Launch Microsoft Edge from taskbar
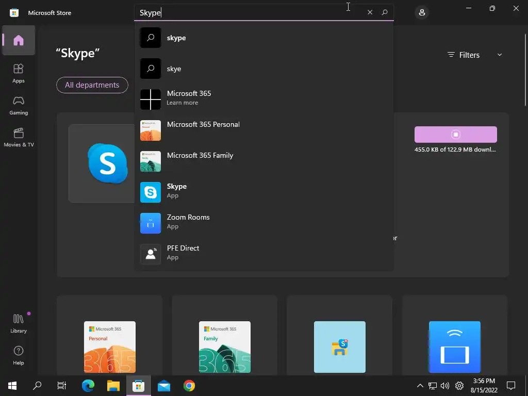 [88, 386]
